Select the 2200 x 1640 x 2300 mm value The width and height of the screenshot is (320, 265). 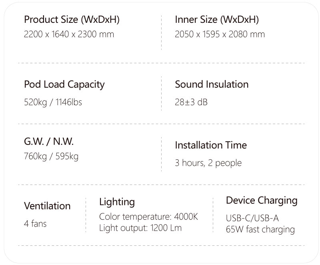coord(69,34)
